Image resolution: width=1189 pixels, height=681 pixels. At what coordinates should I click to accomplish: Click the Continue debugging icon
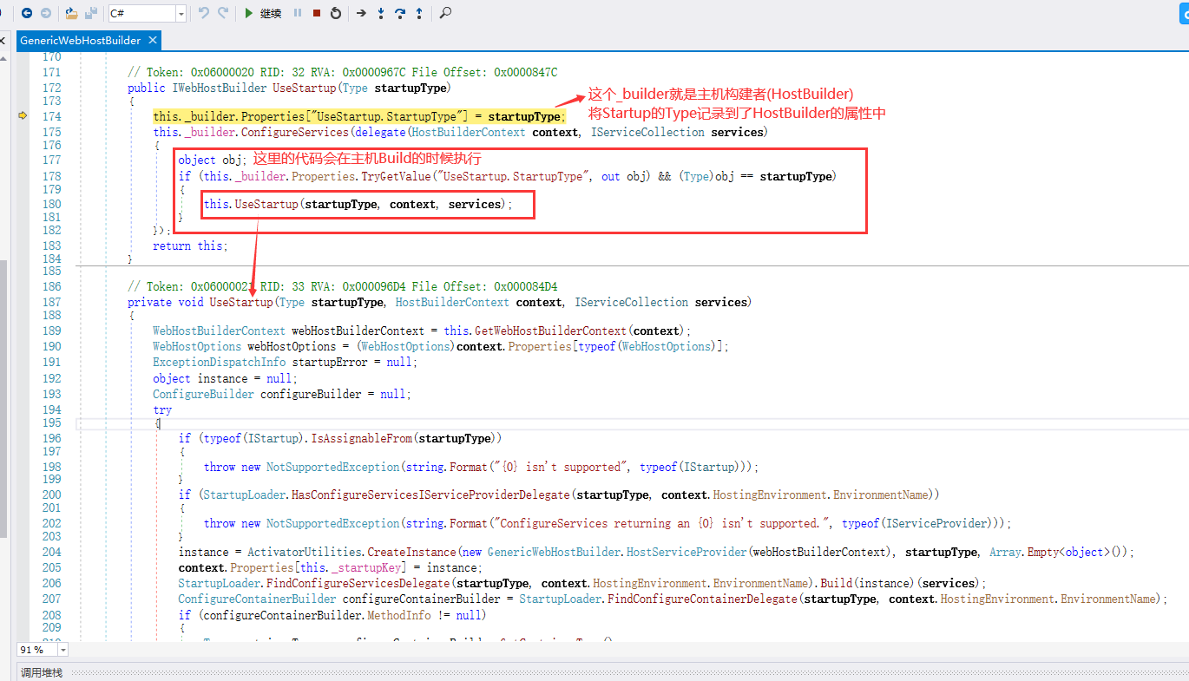(x=249, y=13)
